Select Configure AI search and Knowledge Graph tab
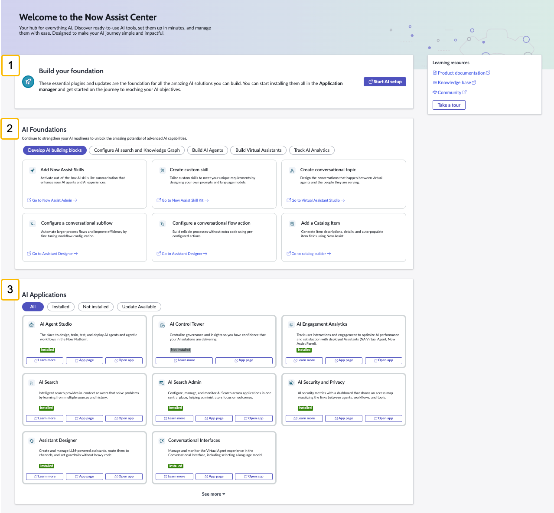 click(137, 150)
